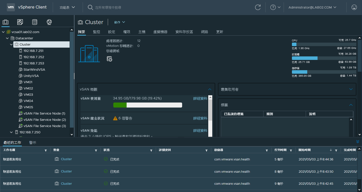
Task: Select VM03 in inventory tree
Action: click(28, 94)
